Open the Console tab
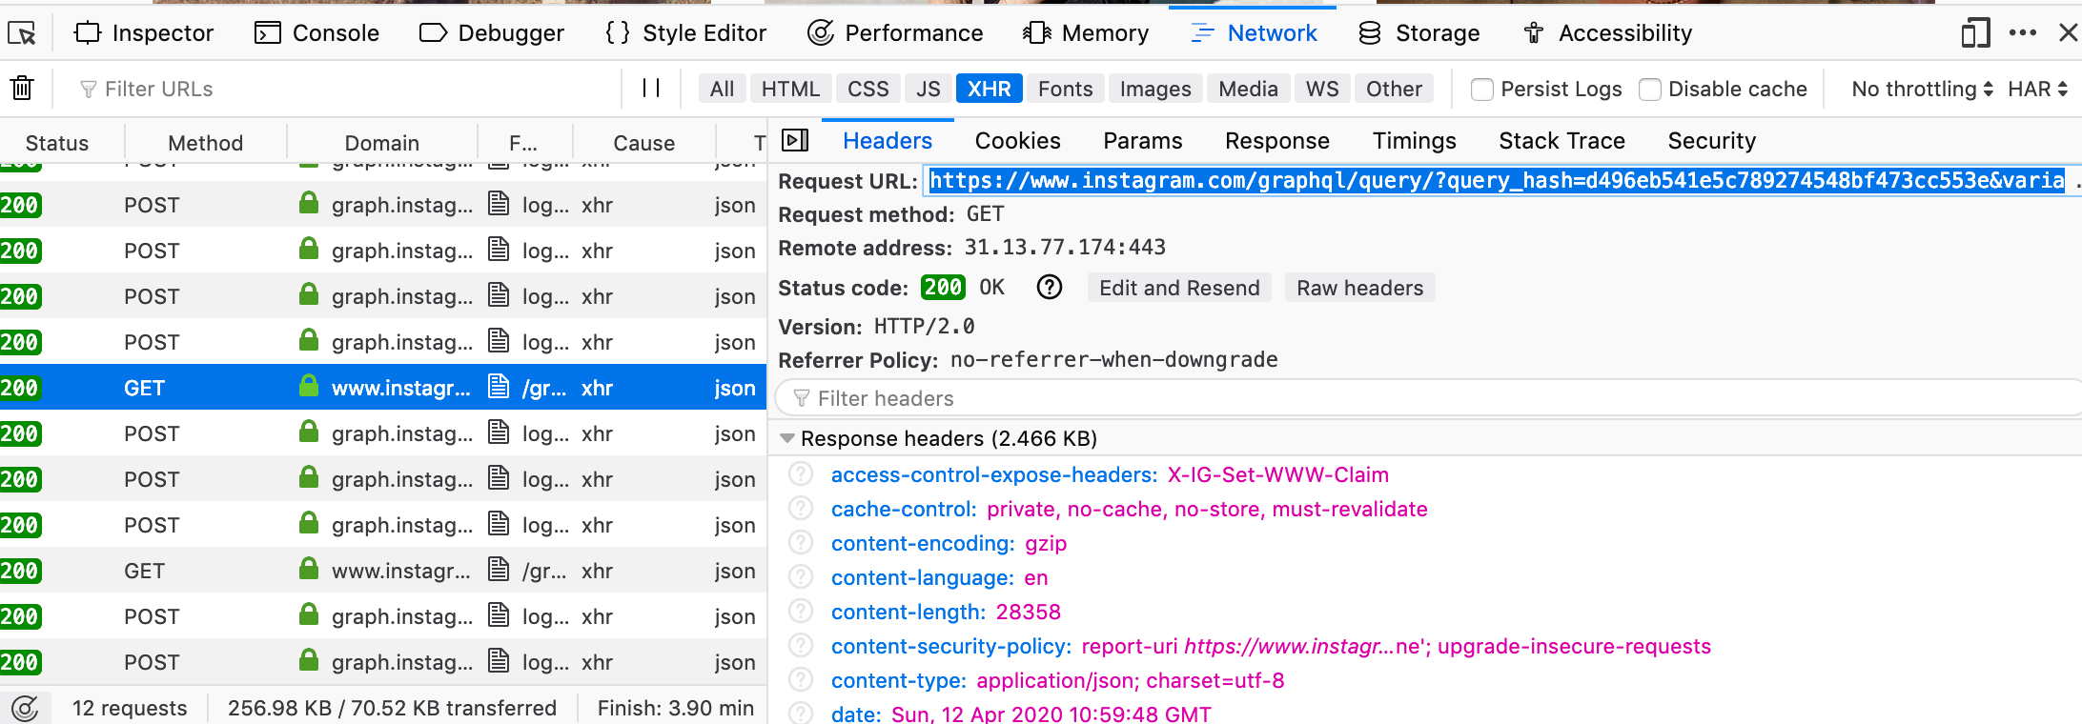The width and height of the screenshot is (2082, 724). pos(317,33)
